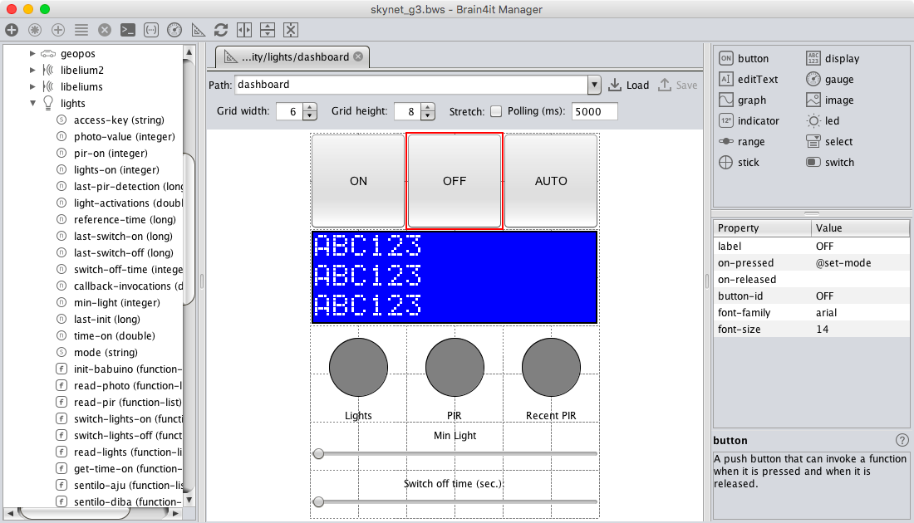The height and width of the screenshot is (523, 914).
Task: Select the gauge widget in the palette
Action: [x=830, y=79]
